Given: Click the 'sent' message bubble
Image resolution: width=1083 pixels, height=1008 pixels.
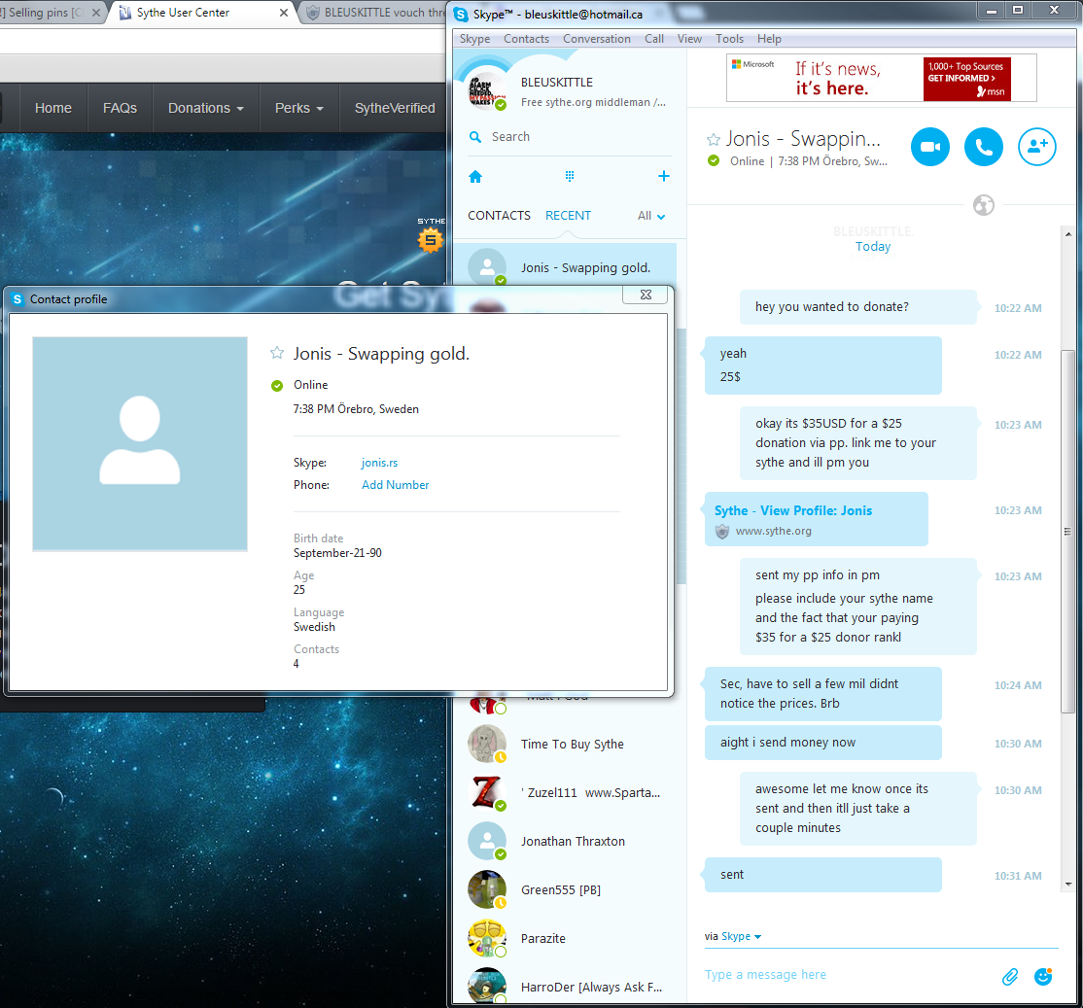Looking at the screenshot, I should coord(822,875).
